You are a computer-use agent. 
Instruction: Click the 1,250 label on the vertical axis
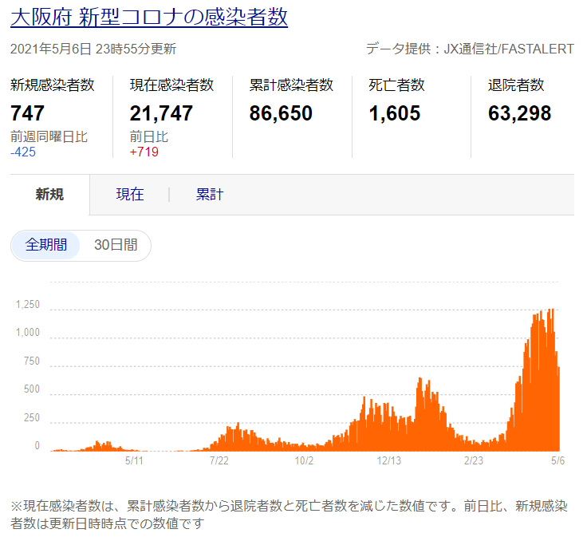pyautogui.click(x=27, y=304)
